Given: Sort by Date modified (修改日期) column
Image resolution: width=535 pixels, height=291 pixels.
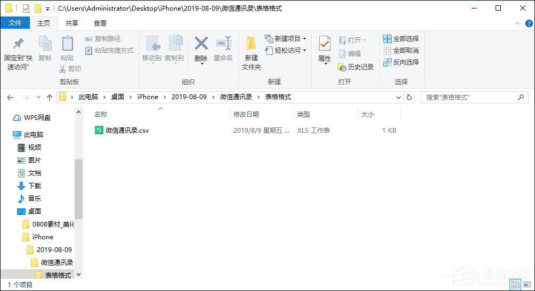Looking at the screenshot, I should pyautogui.click(x=246, y=115).
